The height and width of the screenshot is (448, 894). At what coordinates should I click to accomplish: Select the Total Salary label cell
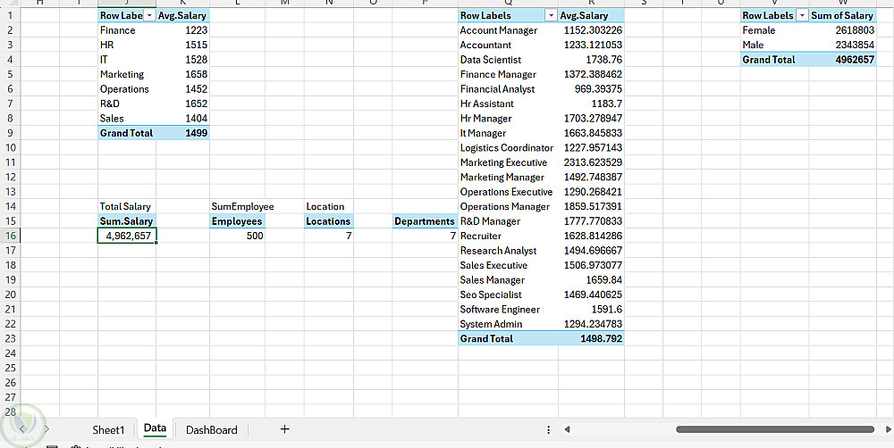pyautogui.click(x=127, y=206)
